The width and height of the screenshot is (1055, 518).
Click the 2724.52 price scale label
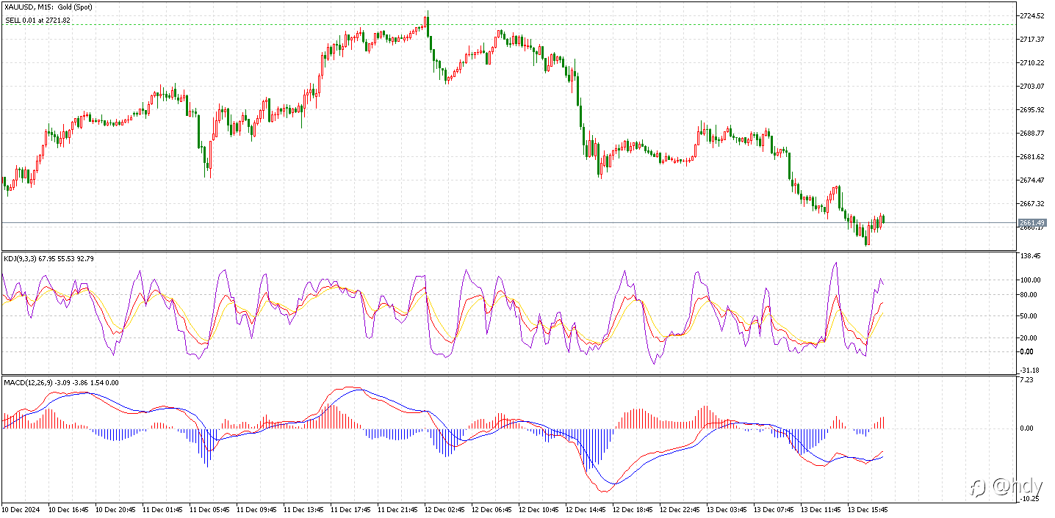click(1032, 15)
